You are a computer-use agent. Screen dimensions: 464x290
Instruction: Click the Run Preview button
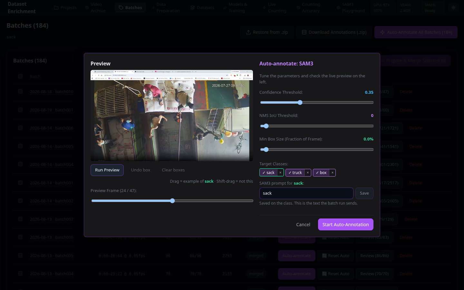point(107,170)
